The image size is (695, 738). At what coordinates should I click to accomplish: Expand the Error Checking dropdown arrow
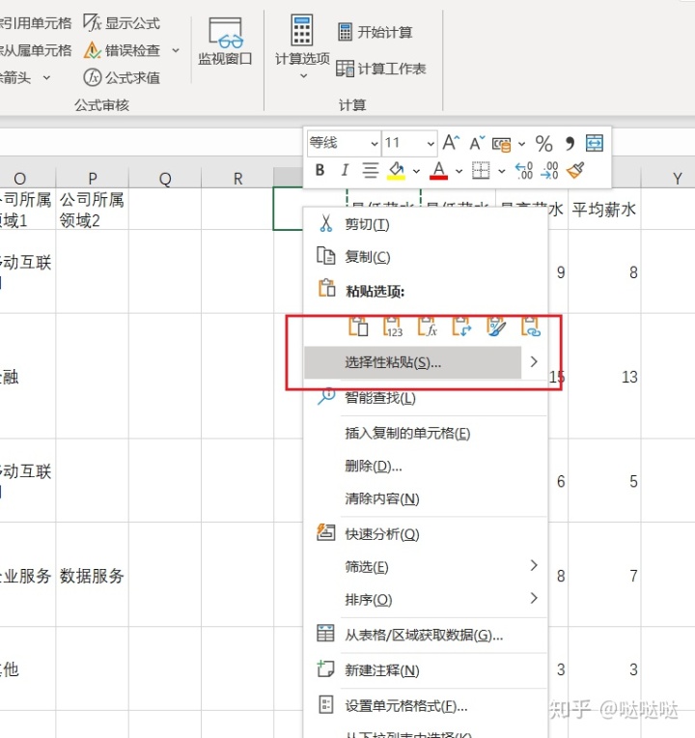click(176, 50)
